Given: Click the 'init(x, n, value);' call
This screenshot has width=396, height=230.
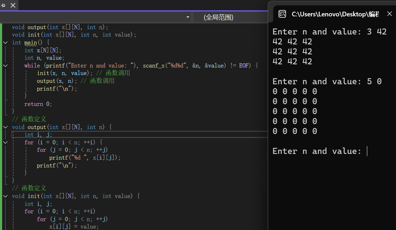Looking at the screenshot, I should (x=65, y=73).
